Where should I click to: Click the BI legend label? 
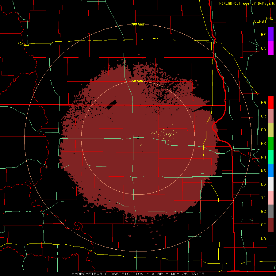coord(263,225)
